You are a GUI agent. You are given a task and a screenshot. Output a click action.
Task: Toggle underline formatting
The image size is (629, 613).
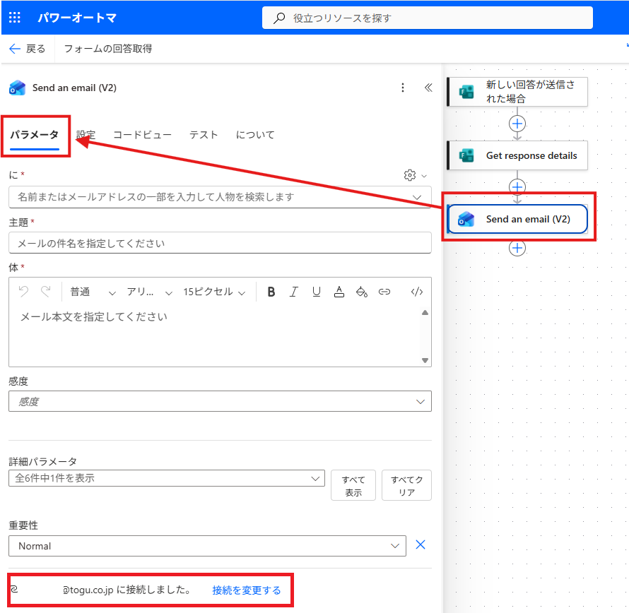[x=317, y=292]
